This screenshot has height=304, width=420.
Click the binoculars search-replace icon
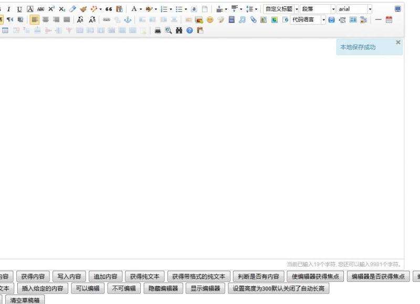[x=179, y=31]
